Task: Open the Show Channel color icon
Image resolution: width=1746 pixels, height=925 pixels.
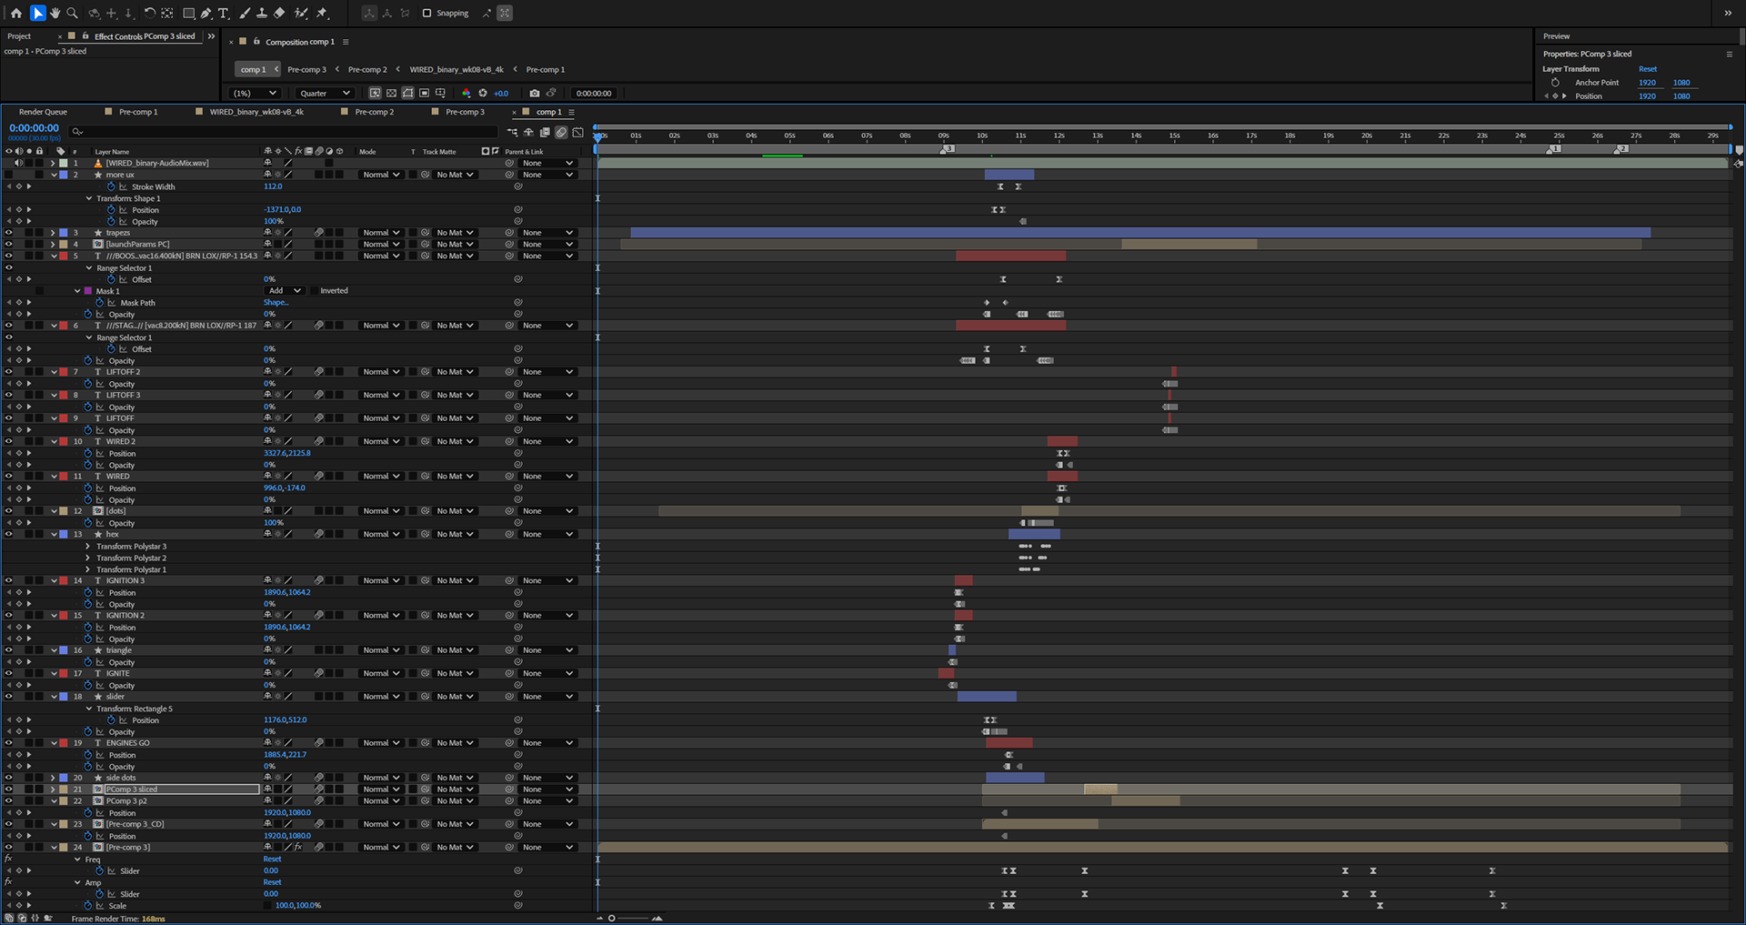Action: [467, 93]
